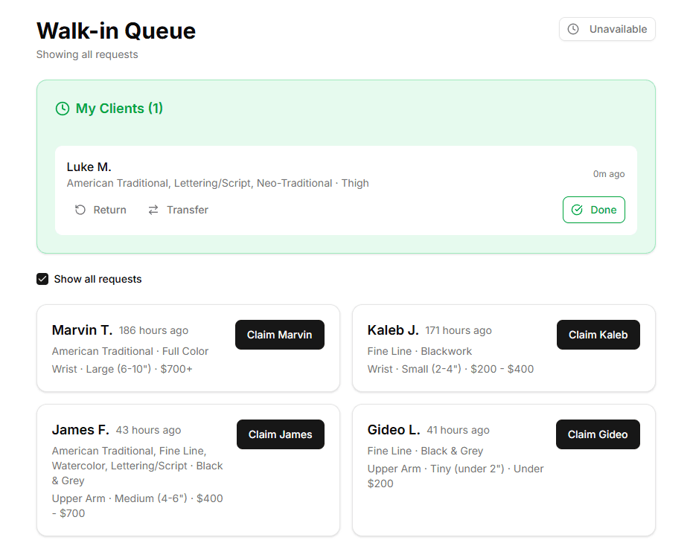This screenshot has height=543, width=693.
Task: Claim Gideo from the queue
Action: pos(598,434)
